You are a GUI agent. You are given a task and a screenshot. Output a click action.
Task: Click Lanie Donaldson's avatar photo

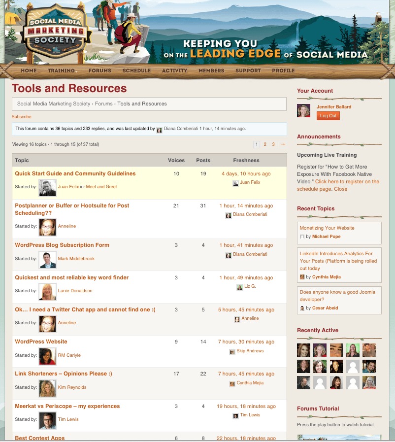[x=47, y=292]
